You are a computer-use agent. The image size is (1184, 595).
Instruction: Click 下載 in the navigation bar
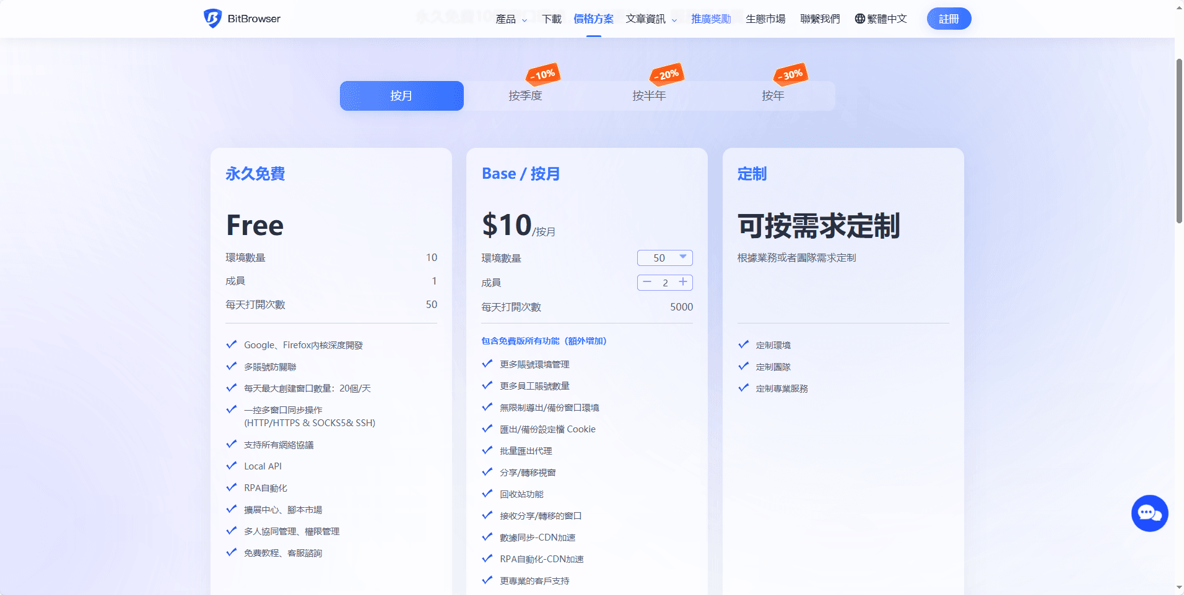(551, 19)
